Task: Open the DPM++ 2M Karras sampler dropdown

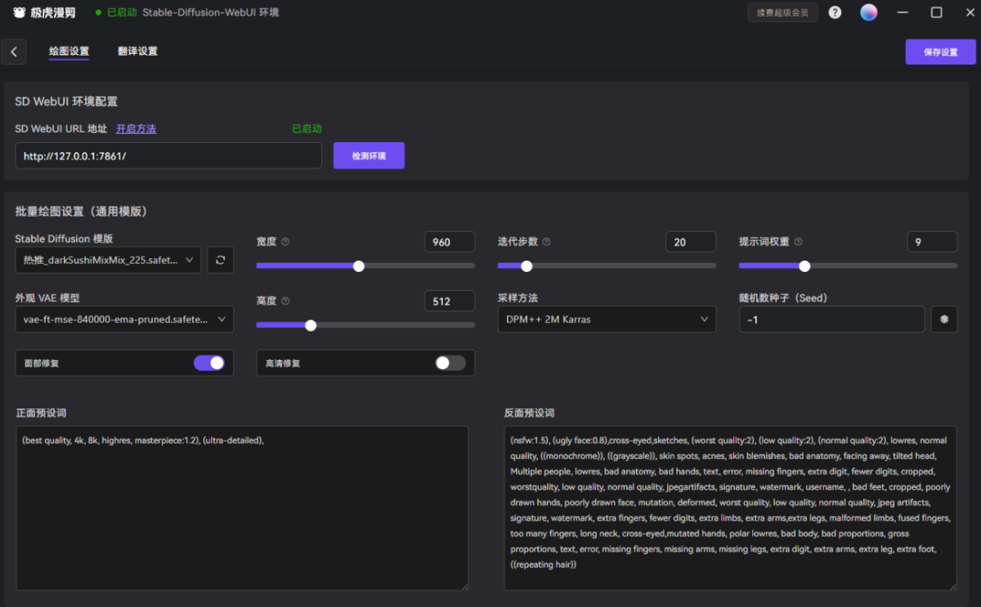Action: tap(607, 319)
